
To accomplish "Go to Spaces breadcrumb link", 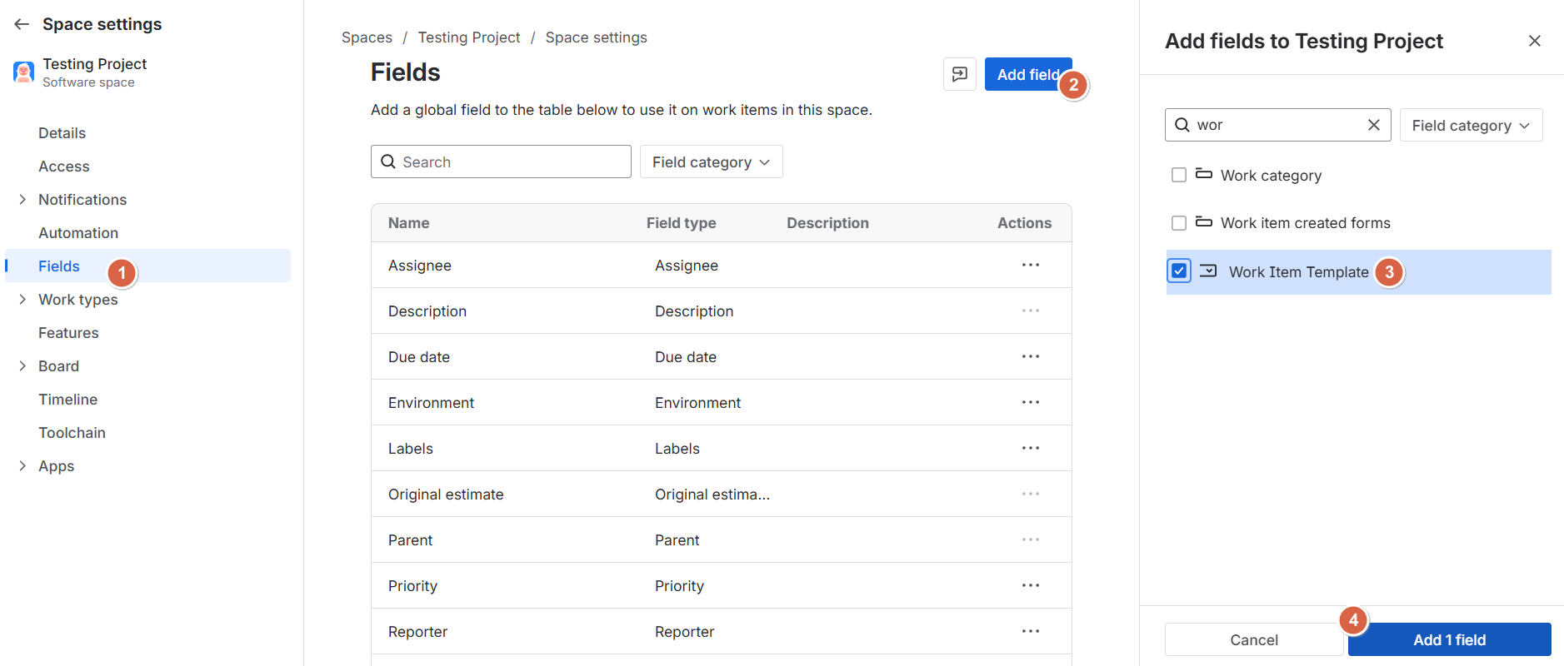I will 367,37.
